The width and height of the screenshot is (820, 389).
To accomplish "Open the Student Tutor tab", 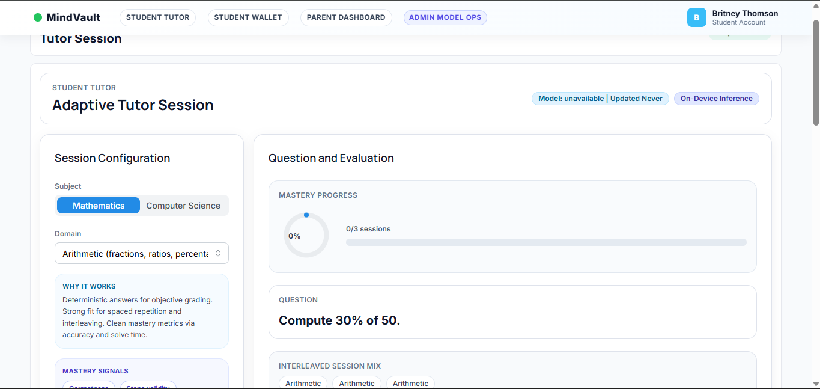I will [157, 17].
